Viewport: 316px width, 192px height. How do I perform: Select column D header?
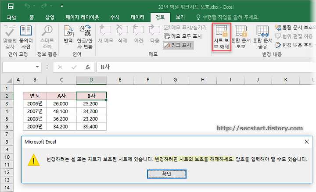click(x=91, y=80)
